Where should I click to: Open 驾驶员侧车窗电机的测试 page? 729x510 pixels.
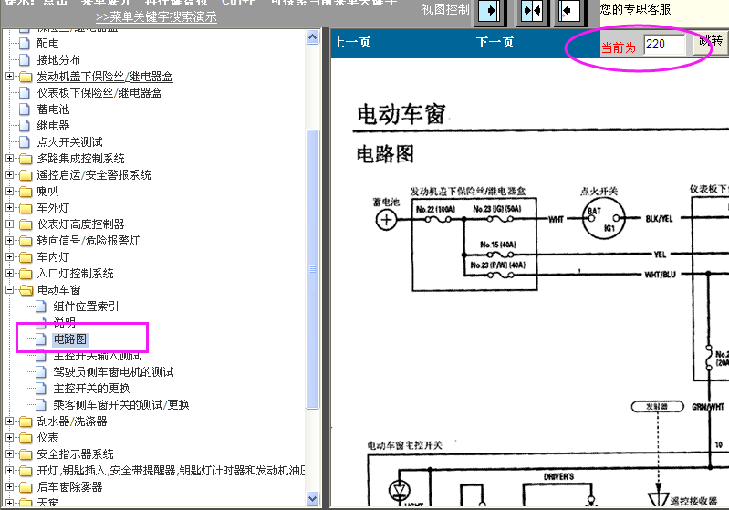pos(113,372)
